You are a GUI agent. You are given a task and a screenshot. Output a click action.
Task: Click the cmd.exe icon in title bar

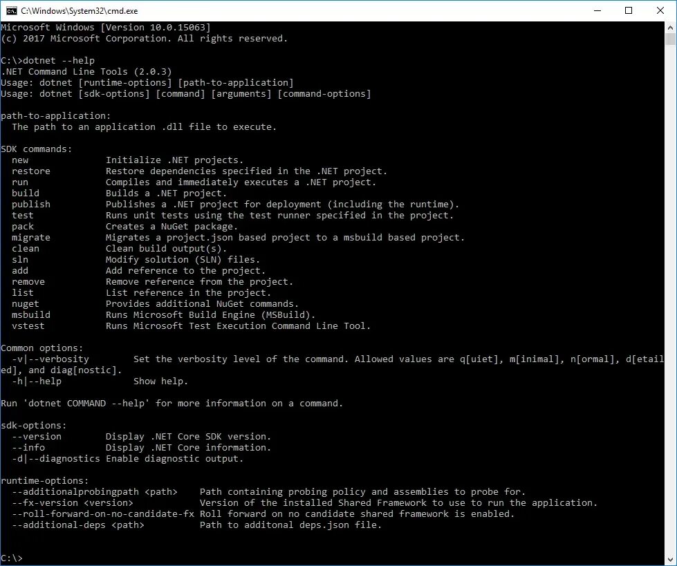click(x=11, y=11)
